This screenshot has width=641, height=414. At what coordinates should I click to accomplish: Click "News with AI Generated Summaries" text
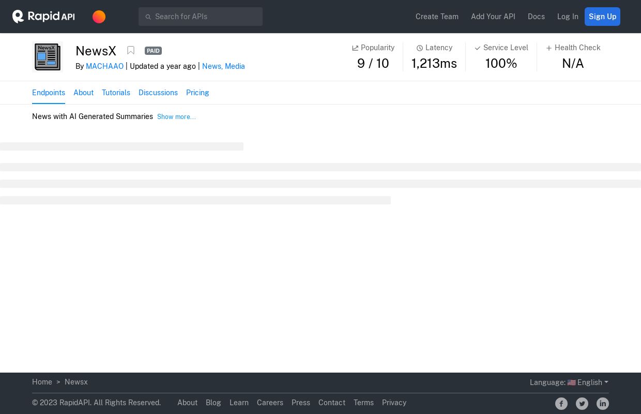[93, 116]
